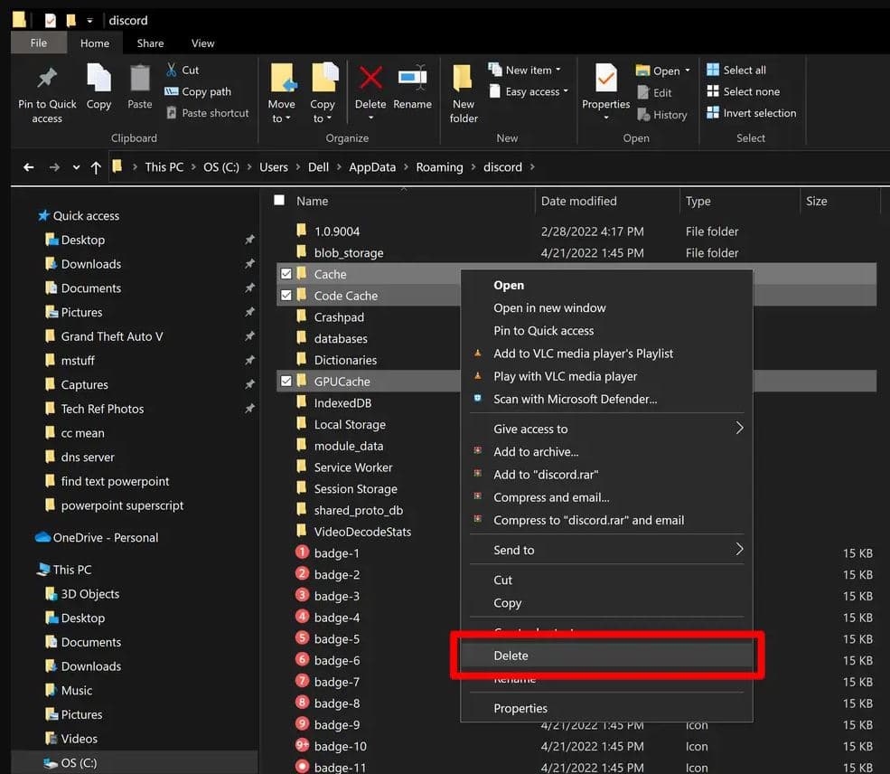Open the Properties ribbon icon

605,78
